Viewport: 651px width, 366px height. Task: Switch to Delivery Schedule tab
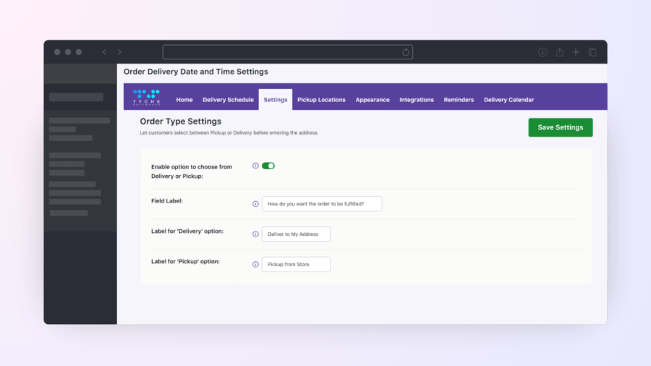pyautogui.click(x=228, y=100)
